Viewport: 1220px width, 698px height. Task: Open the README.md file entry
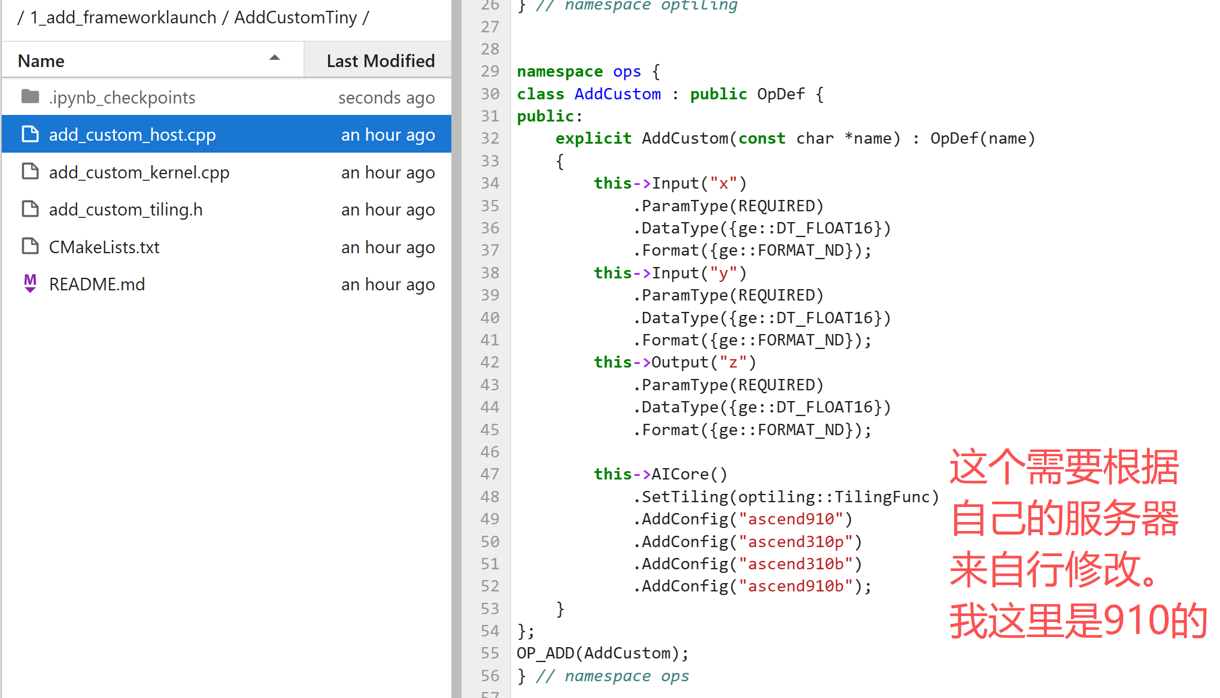pos(97,284)
